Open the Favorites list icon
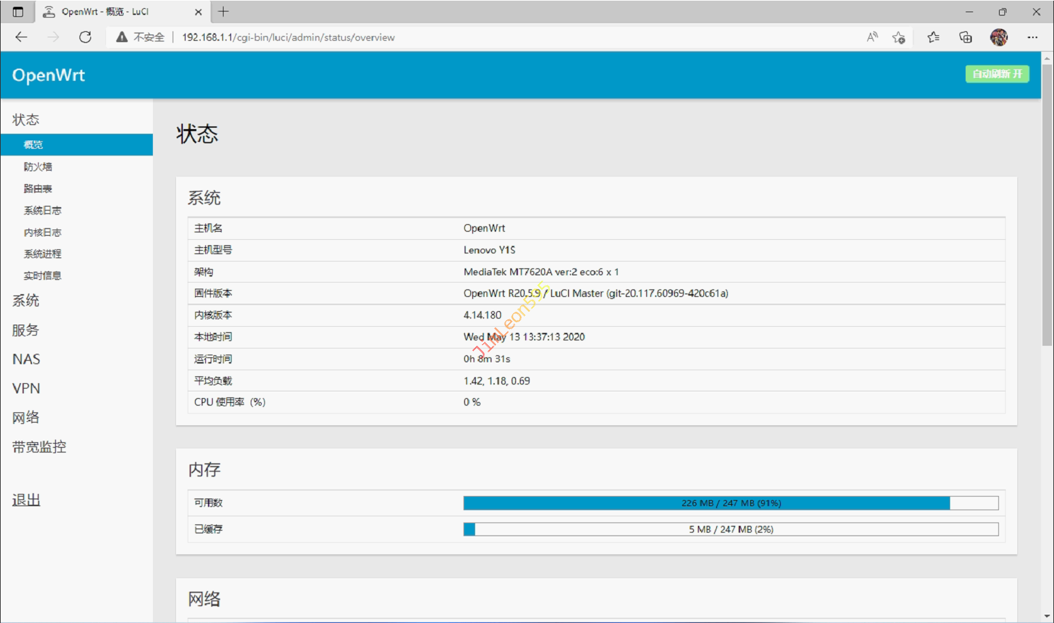1054x623 pixels. pyautogui.click(x=933, y=37)
